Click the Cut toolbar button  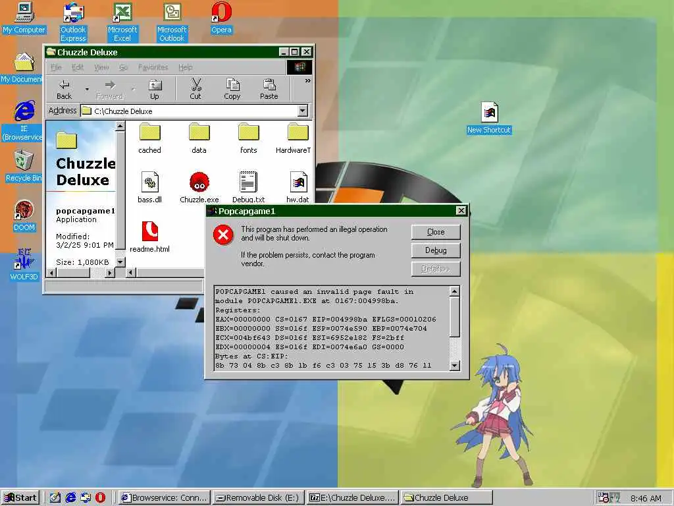(x=195, y=90)
